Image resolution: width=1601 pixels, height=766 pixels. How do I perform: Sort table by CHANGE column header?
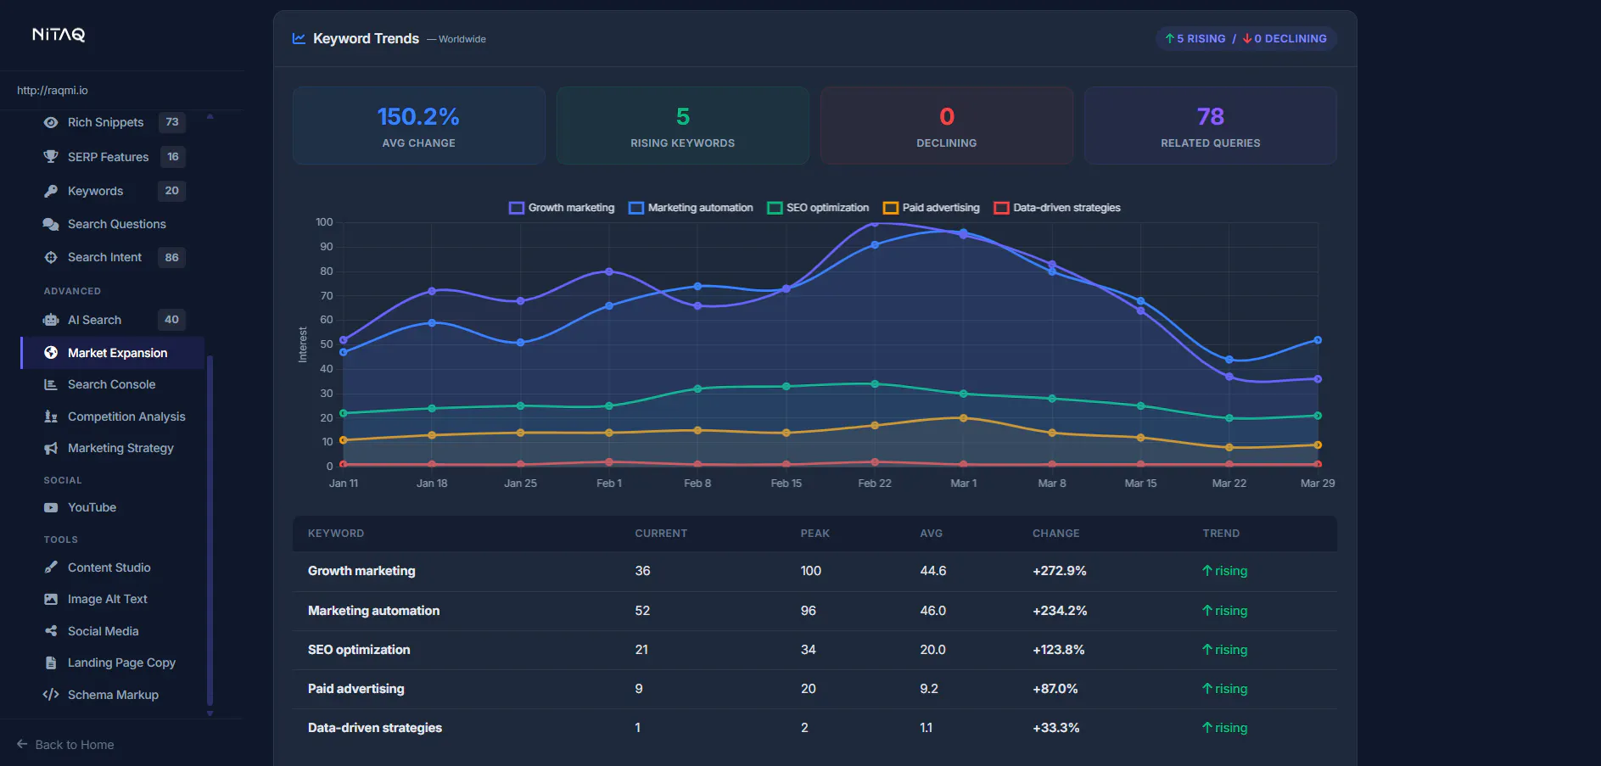click(x=1055, y=534)
